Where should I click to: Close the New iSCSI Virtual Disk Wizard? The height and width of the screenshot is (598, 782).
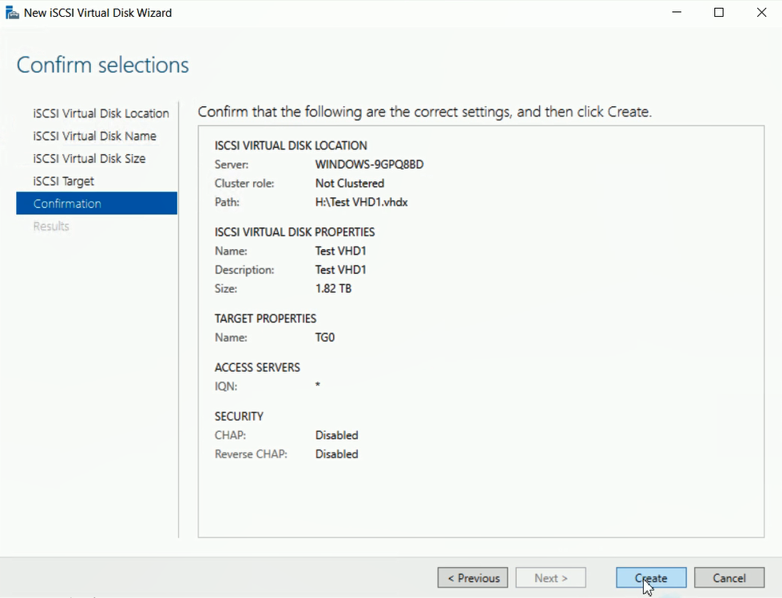761,13
